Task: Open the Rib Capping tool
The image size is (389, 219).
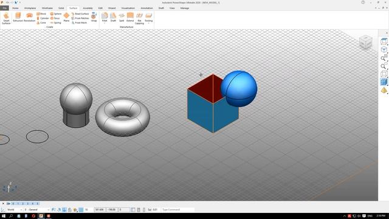Action: 139,18
